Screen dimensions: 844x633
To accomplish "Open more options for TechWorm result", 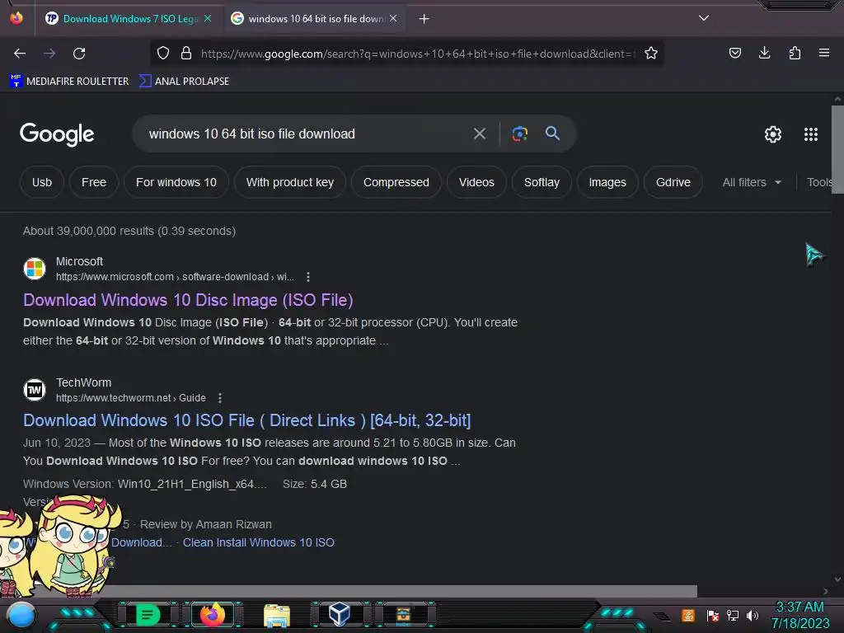I will pyautogui.click(x=219, y=398).
